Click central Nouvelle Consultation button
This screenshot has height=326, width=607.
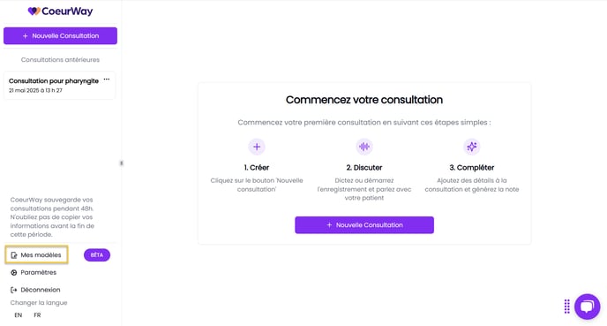click(x=364, y=224)
